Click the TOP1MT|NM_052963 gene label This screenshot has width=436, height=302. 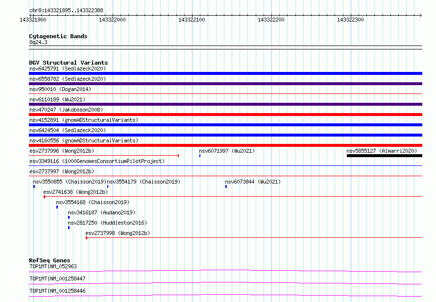click(x=53, y=266)
